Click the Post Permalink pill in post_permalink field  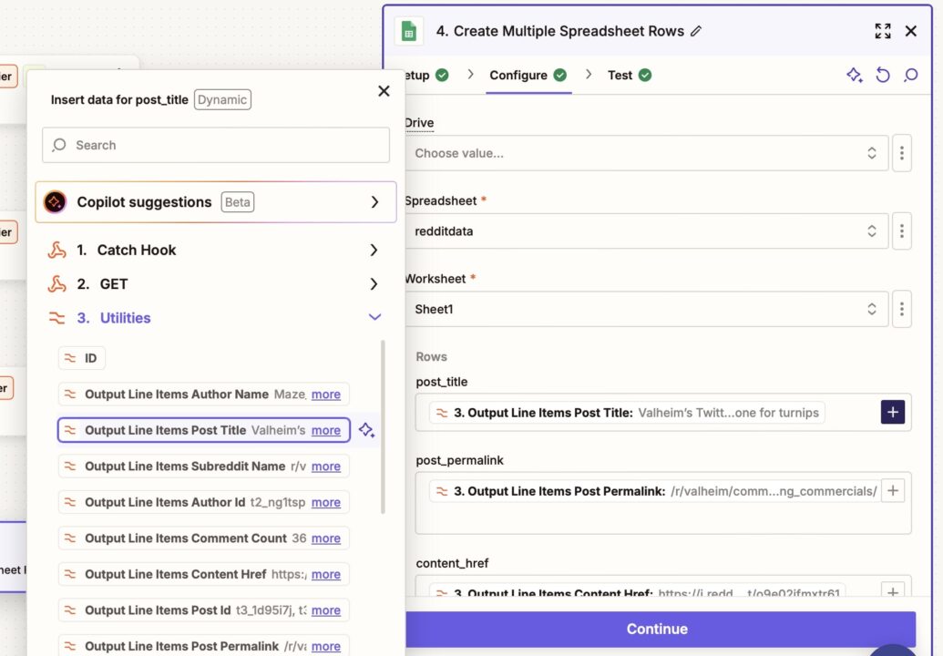654,491
